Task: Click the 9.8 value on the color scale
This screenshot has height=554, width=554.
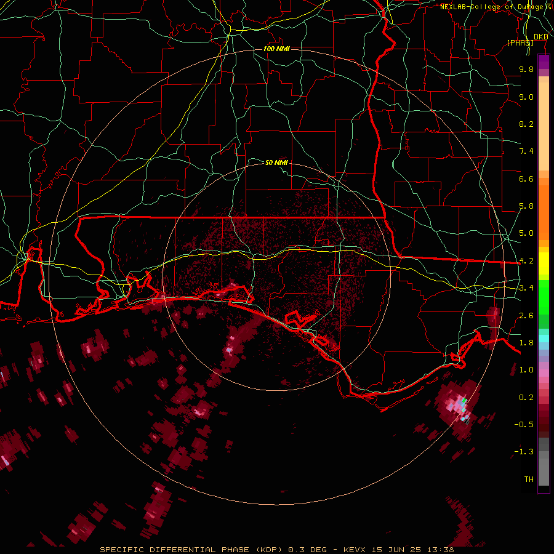Action: [526, 69]
